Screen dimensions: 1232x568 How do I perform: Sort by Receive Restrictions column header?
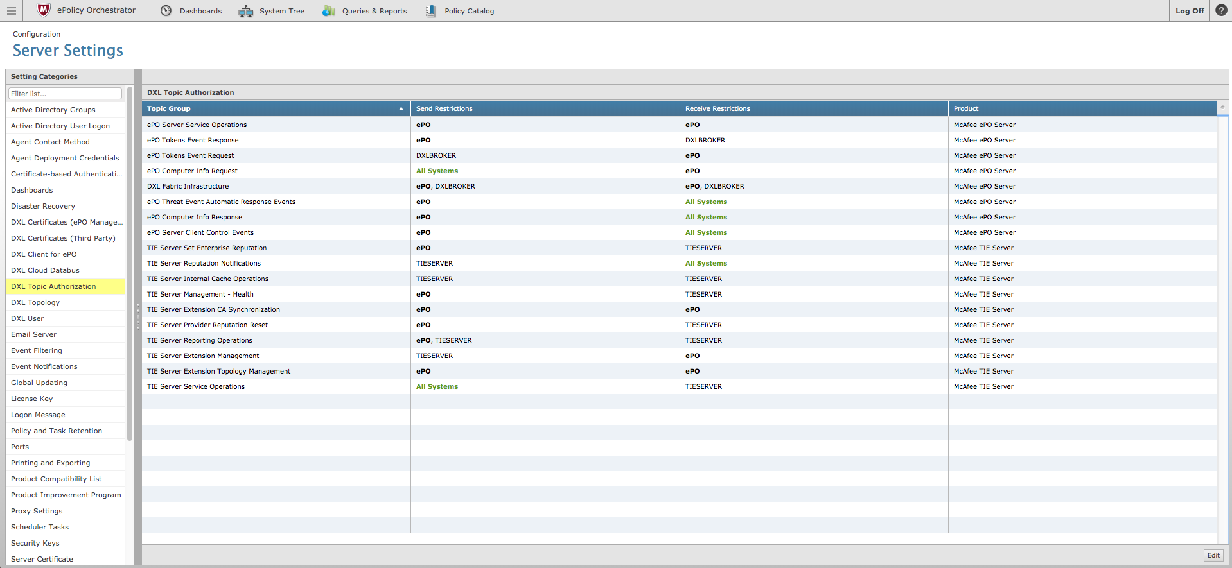click(814, 108)
